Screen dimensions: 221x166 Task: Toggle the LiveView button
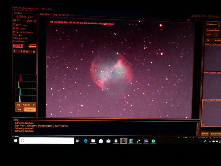[30, 110]
